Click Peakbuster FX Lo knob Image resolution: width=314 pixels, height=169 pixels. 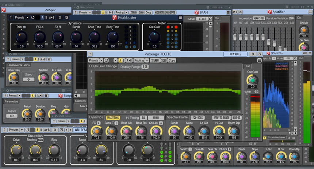click(40, 37)
